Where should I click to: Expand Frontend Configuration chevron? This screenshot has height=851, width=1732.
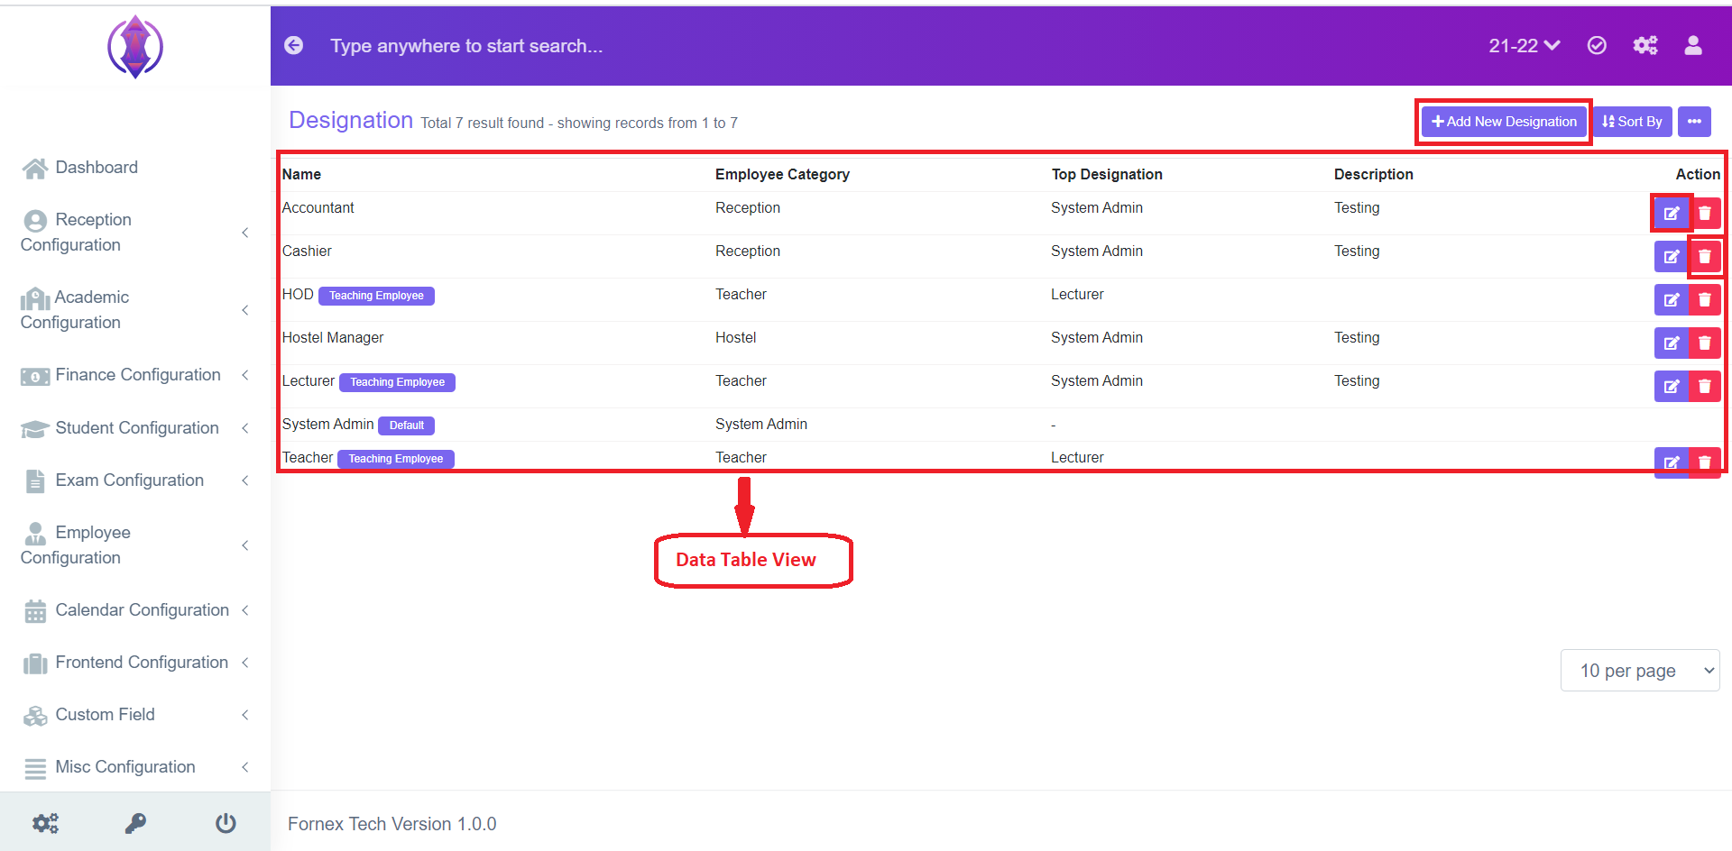tap(245, 663)
